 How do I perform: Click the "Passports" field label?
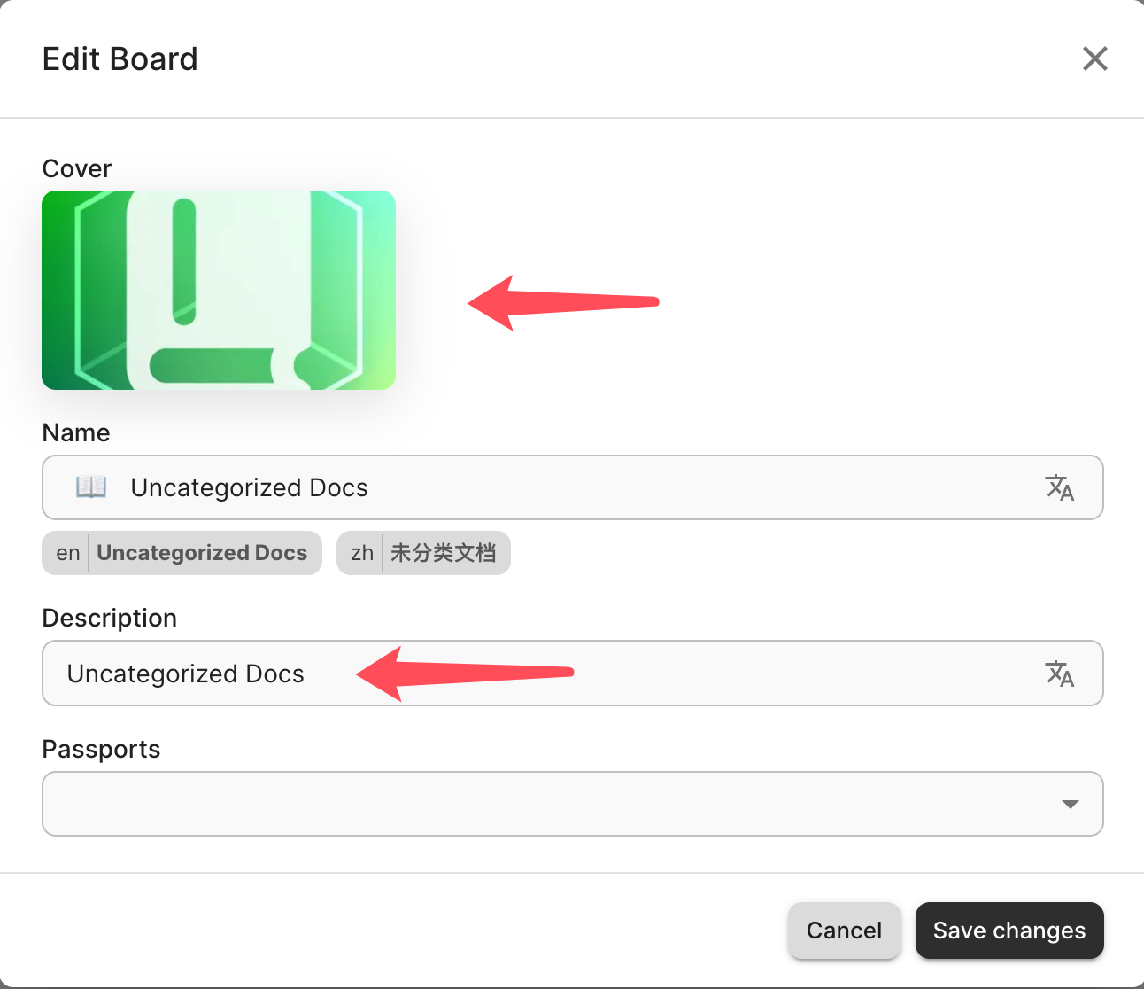coord(101,749)
